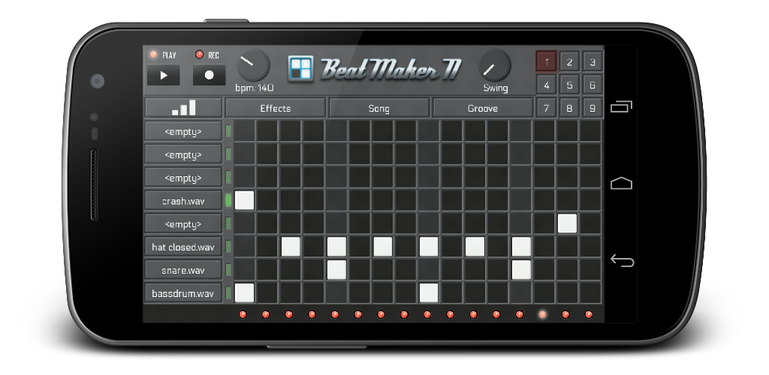Open the hat closed.wav track selector
This screenshot has width=769, height=375.
coord(183,247)
